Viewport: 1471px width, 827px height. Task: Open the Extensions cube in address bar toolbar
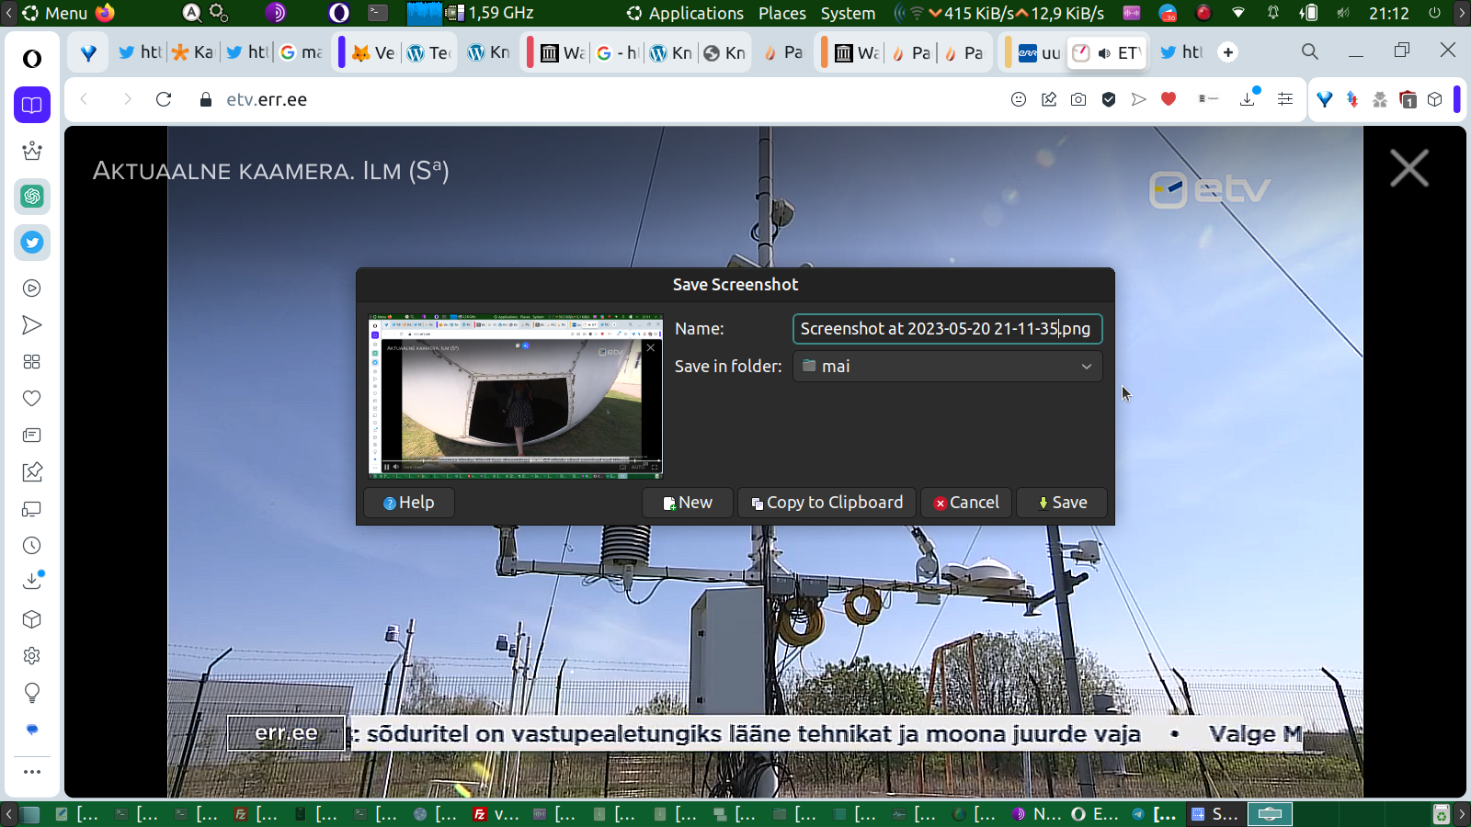(x=1435, y=99)
